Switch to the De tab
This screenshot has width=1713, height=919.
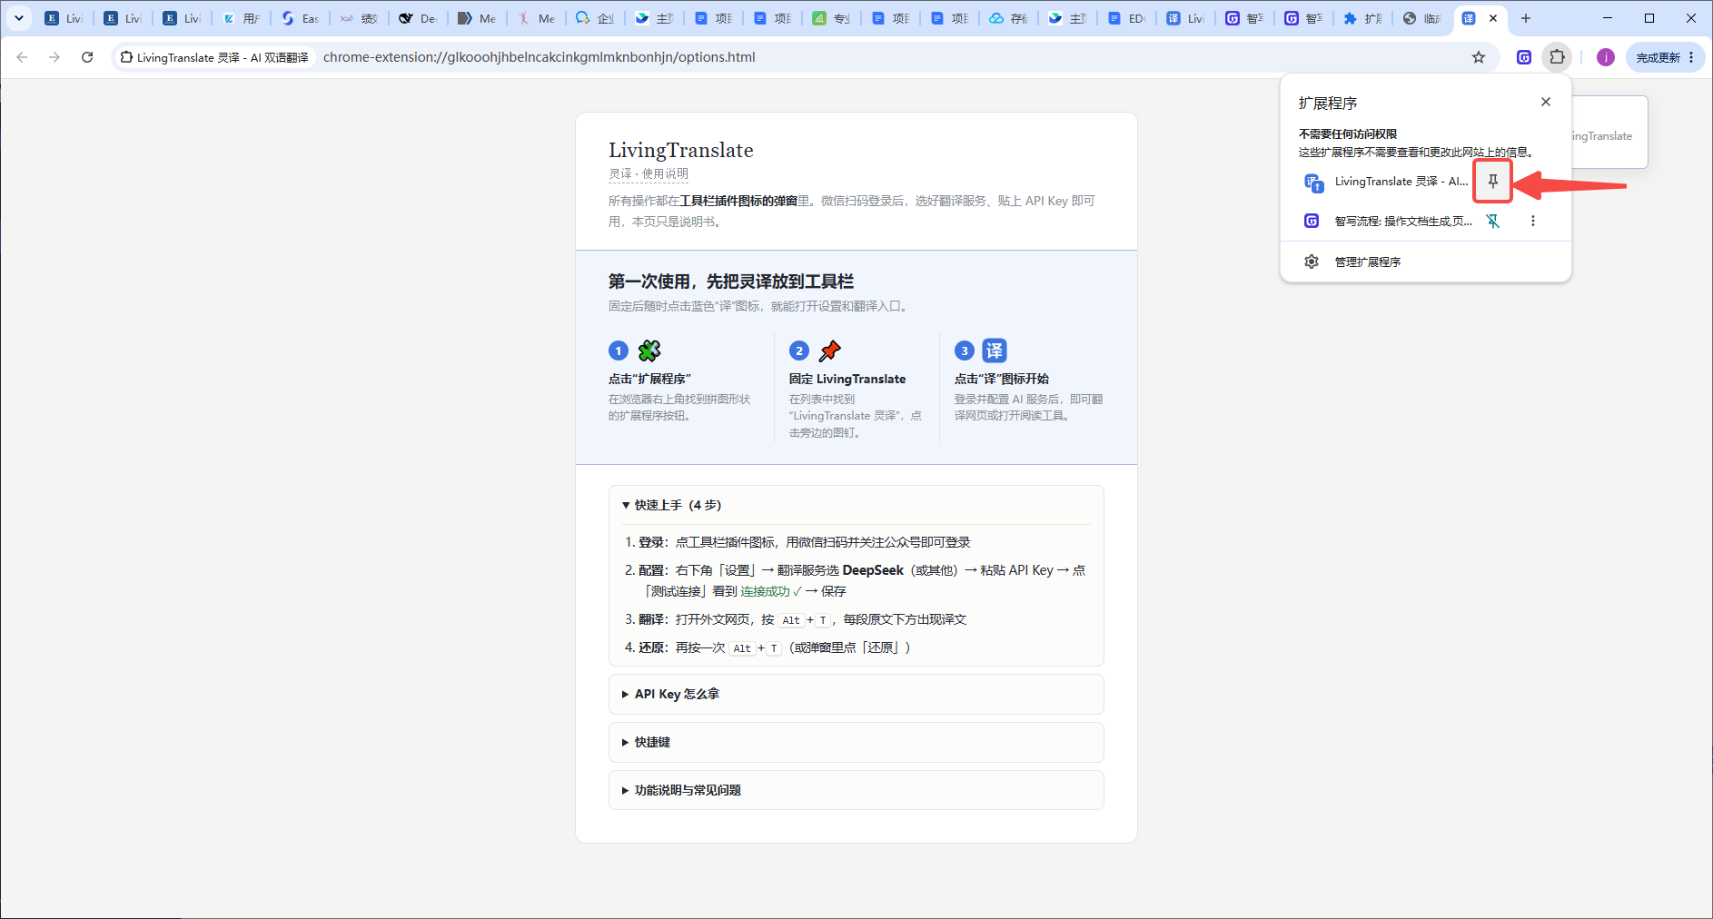pyautogui.click(x=419, y=18)
